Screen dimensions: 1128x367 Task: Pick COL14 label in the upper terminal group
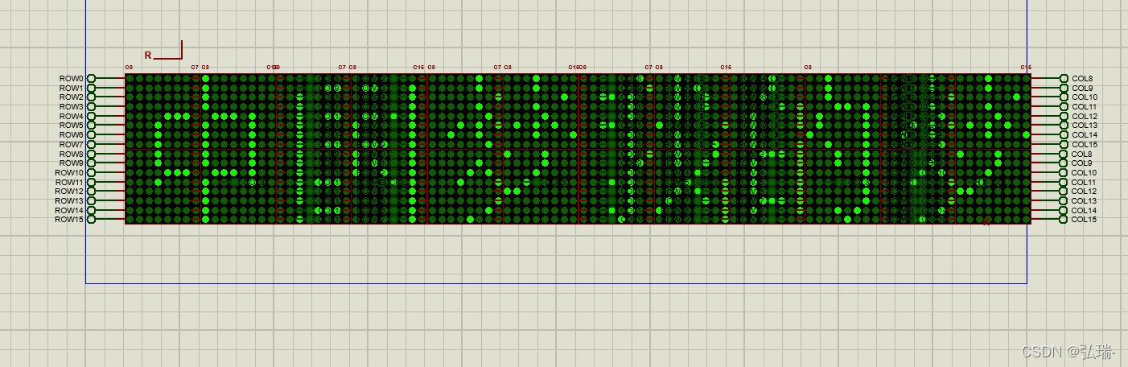(1085, 135)
